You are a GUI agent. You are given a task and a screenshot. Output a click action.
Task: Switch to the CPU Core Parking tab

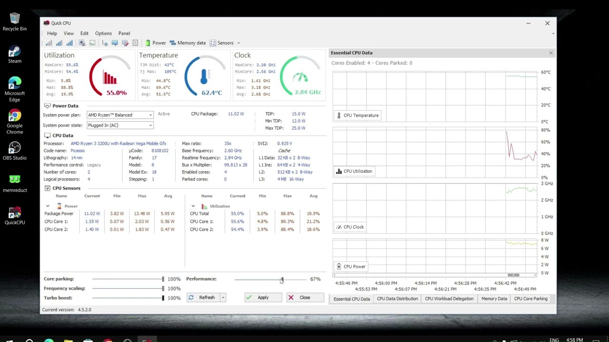531,299
